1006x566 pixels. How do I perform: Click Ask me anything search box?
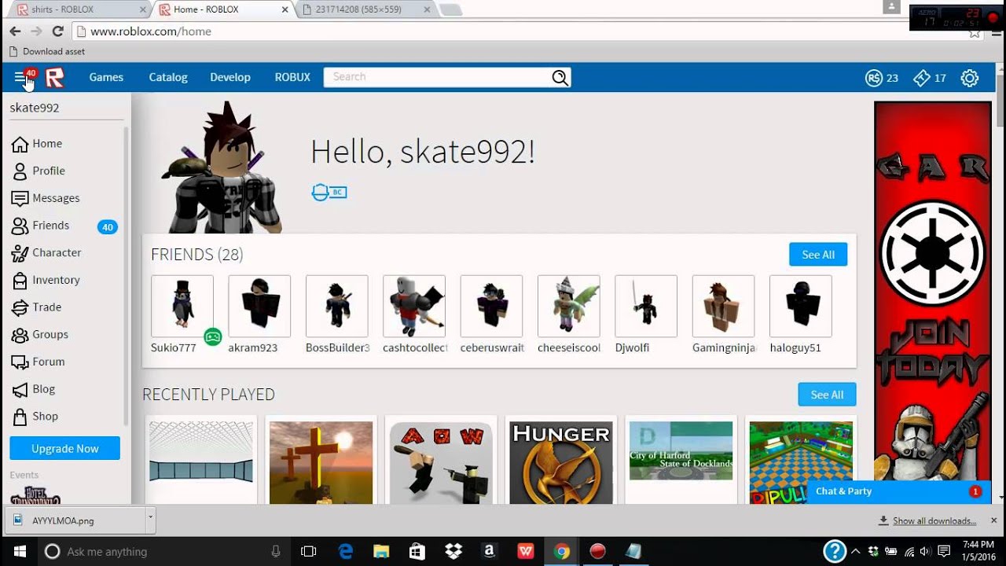pyautogui.click(x=163, y=551)
